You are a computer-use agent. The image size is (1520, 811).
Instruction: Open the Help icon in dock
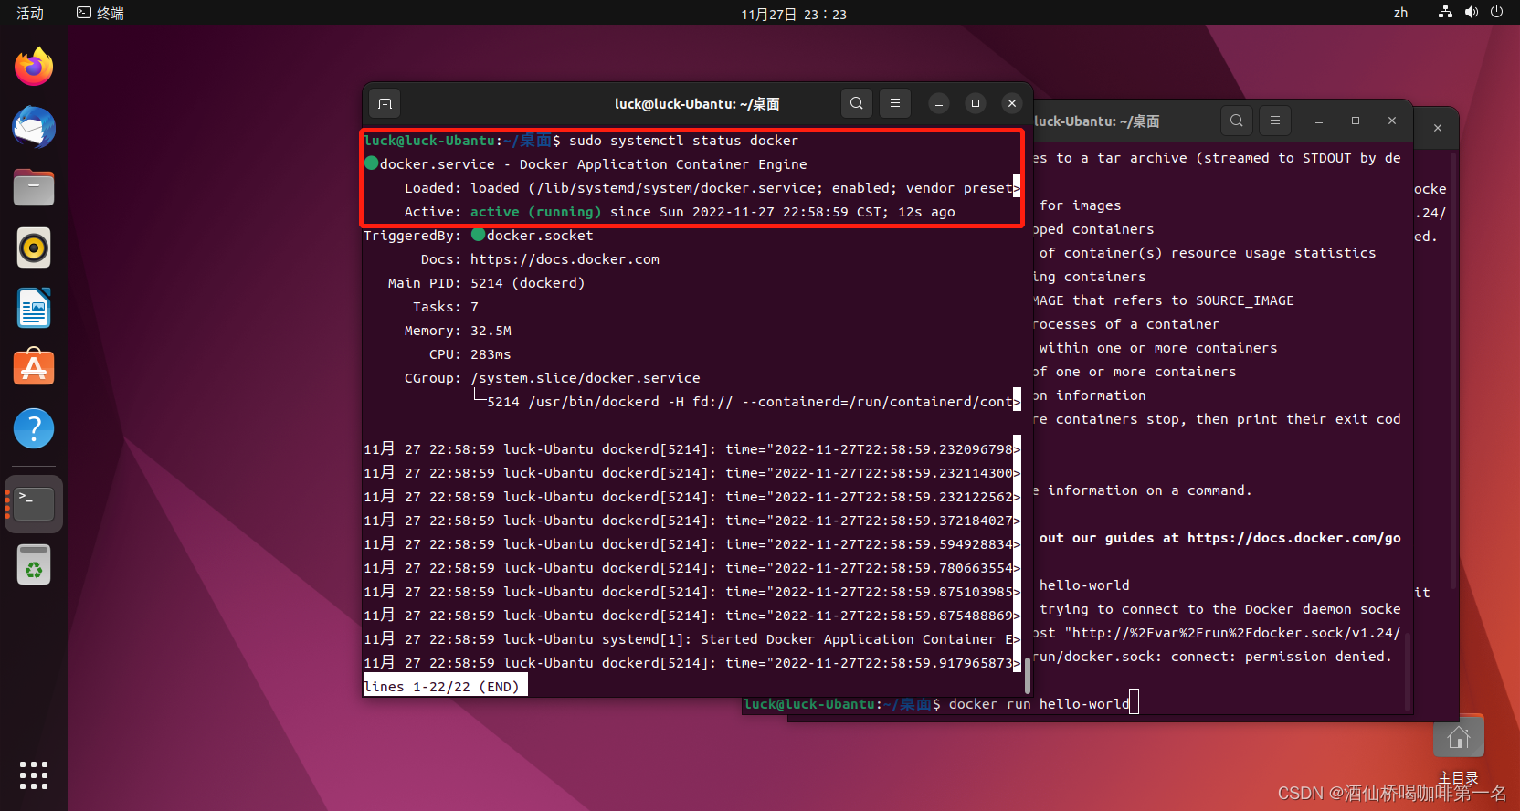[x=34, y=428]
